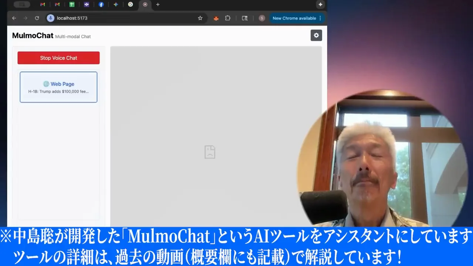Switch to the Google Sheets tab
The height and width of the screenshot is (266, 473).
pyautogui.click(x=72, y=4)
